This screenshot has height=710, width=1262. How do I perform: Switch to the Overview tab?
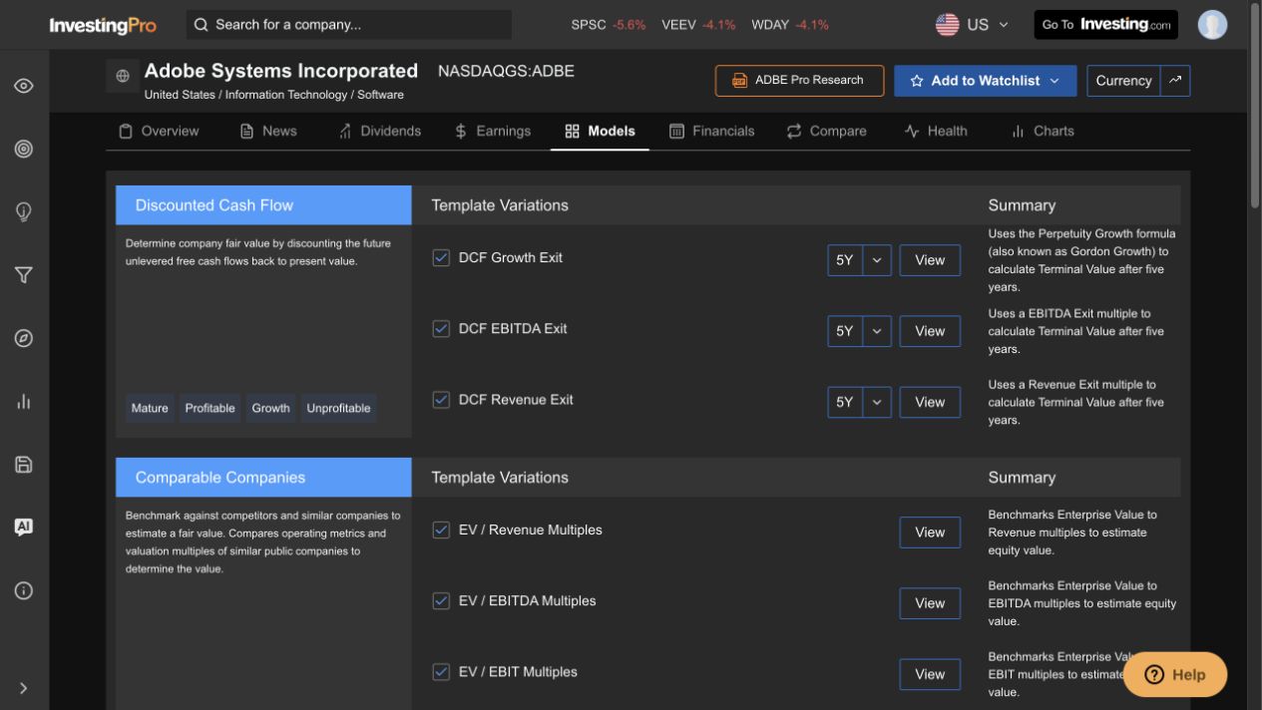pyautogui.click(x=159, y=131)
